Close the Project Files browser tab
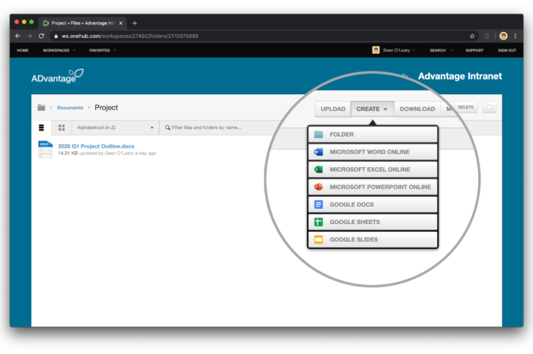This screenshot has width=533, height=354. coord(120,23)
